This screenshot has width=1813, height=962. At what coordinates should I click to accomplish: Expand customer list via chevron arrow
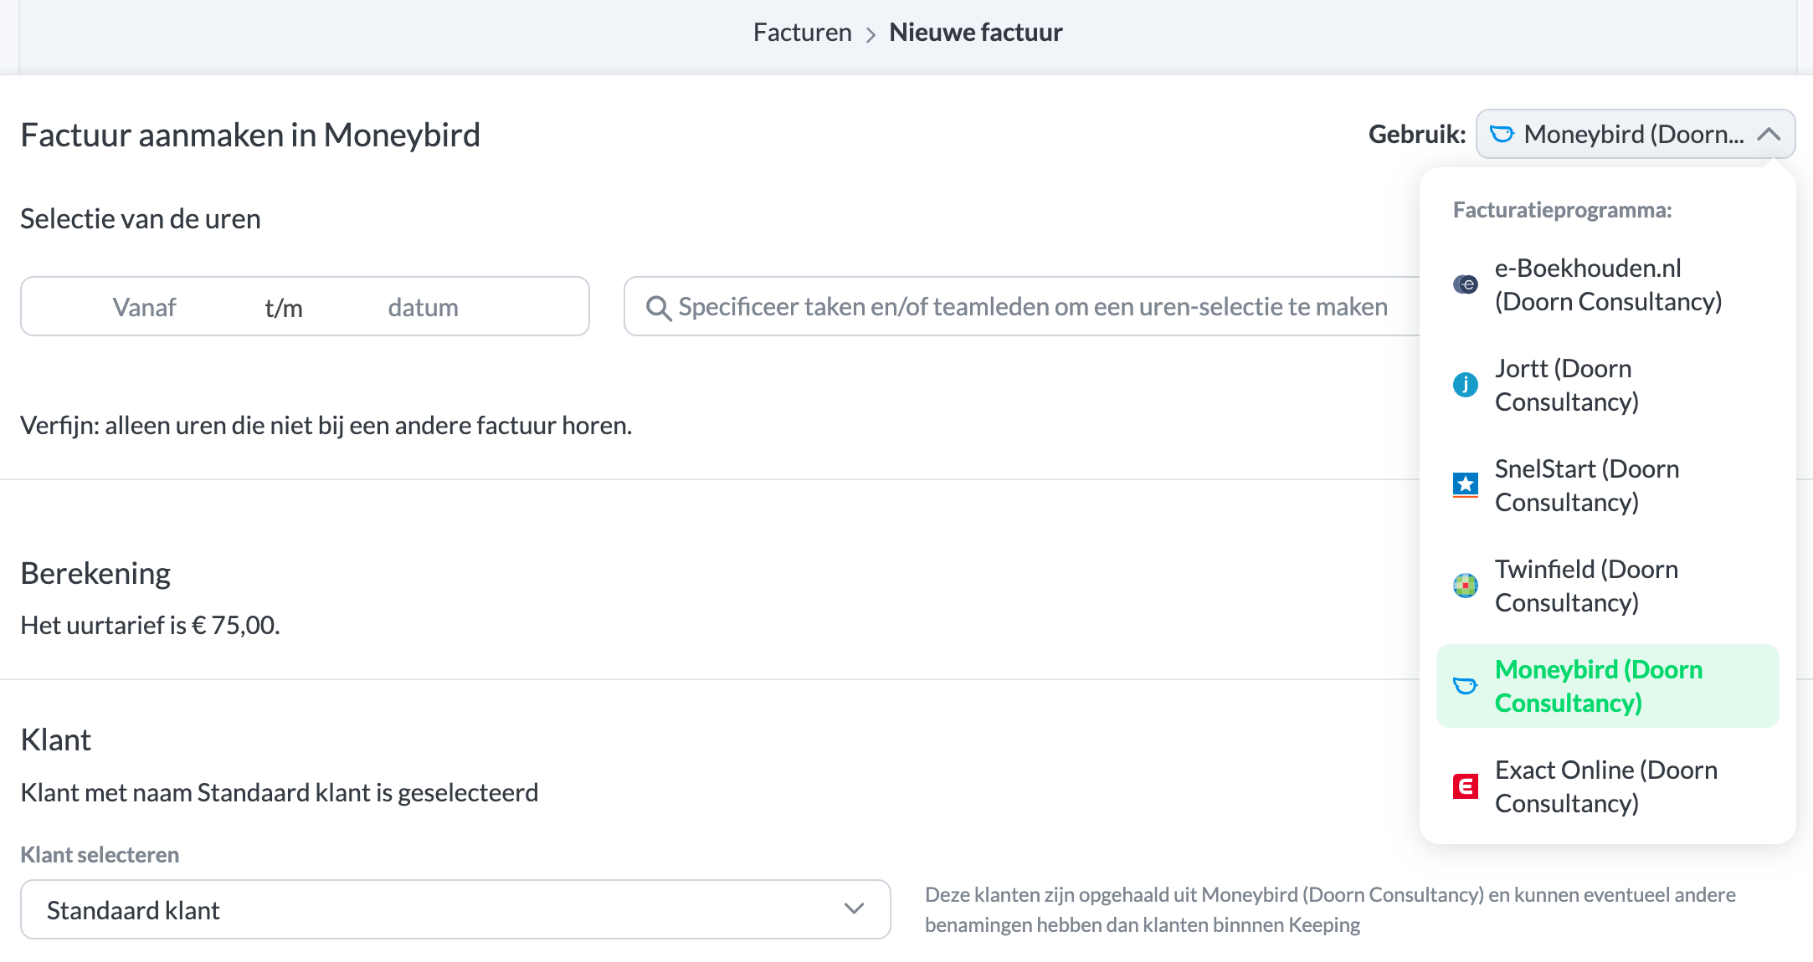point(854,909)
